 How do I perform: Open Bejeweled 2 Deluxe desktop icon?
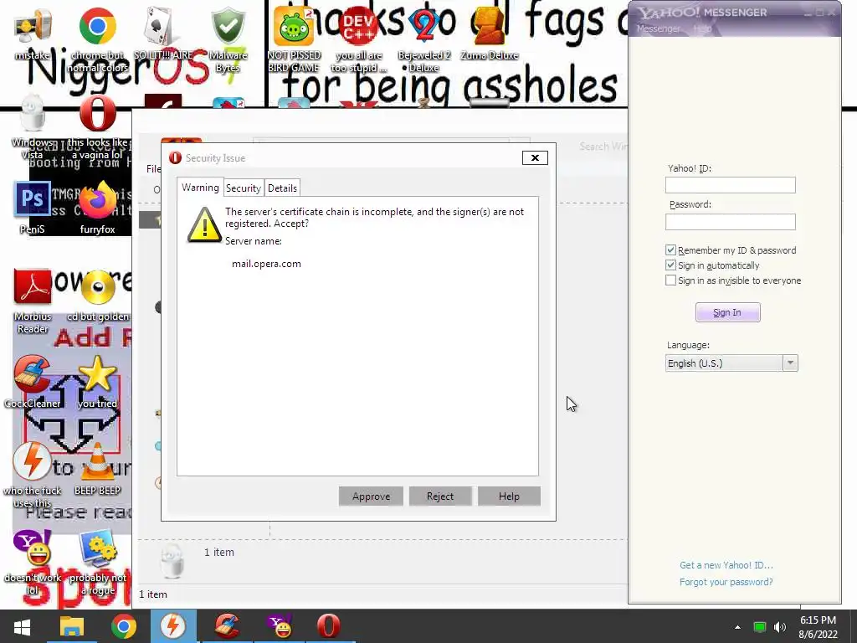pos(424,39)
